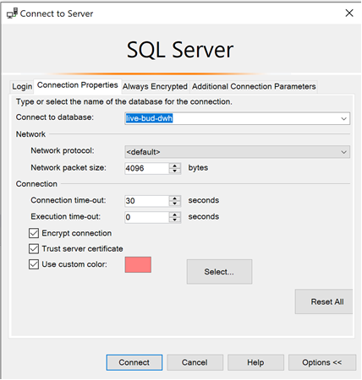The width and height of the screenshot is (362, 380).
Task: Click the 'Network protocol:' label
Action: tap(63, 150)
